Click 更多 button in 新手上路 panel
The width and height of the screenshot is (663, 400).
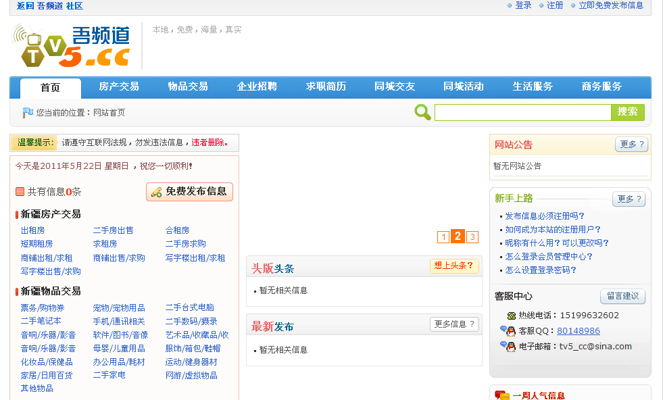point(629,199)
